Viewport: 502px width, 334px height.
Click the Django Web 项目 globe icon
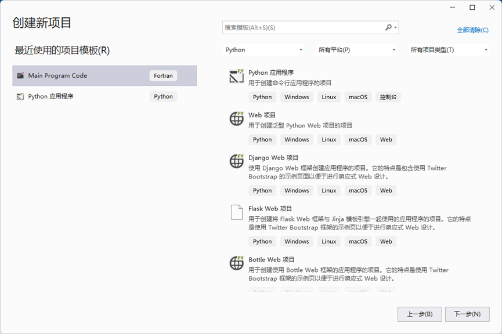pos(237,161)
